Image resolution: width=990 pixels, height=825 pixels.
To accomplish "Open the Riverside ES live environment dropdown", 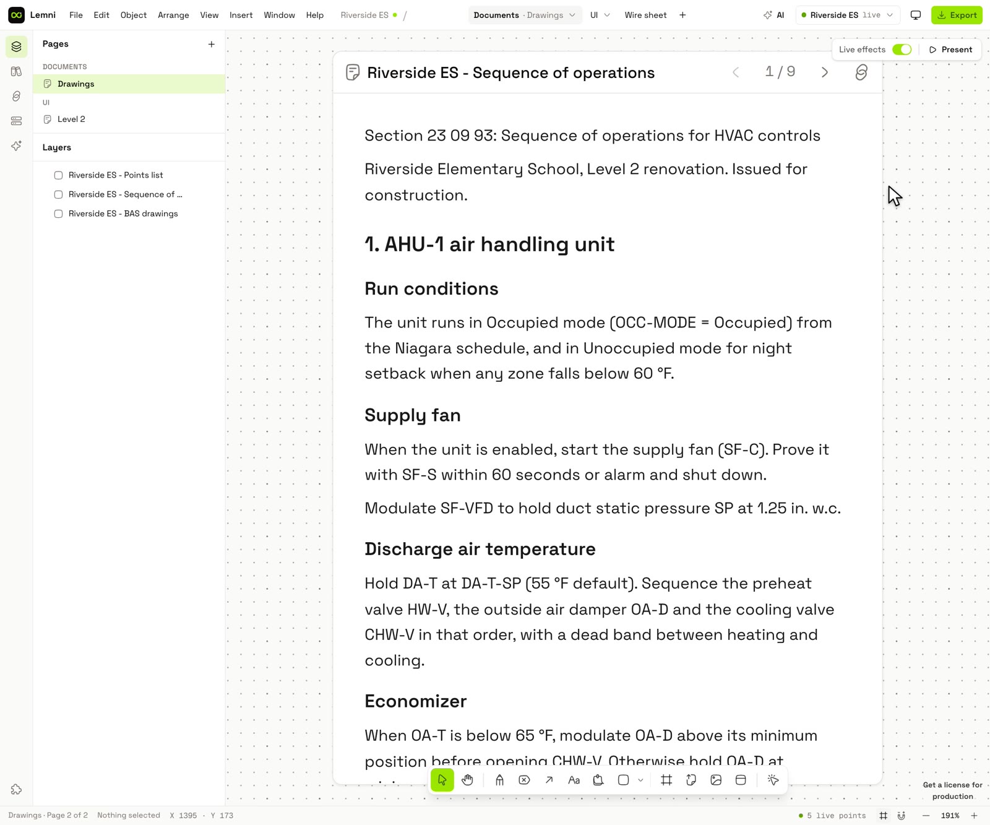I will 847,15.
